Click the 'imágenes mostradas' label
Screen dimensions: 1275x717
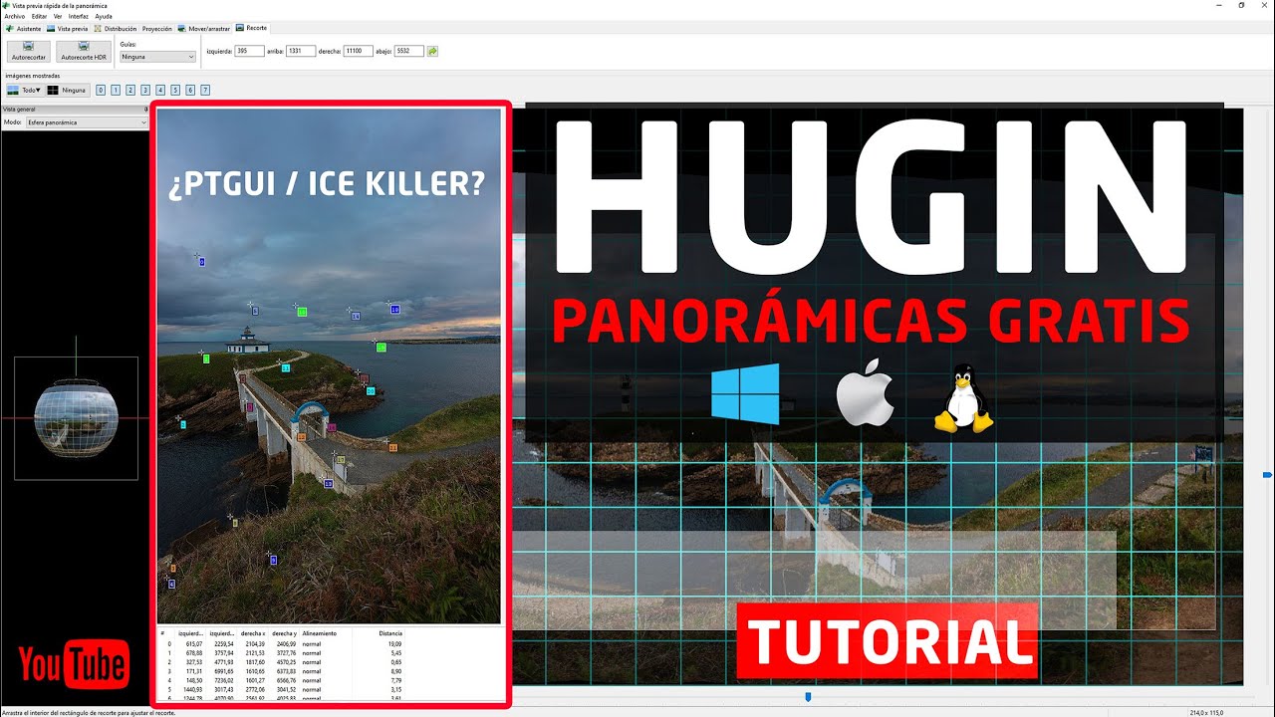tap(33, 76)
